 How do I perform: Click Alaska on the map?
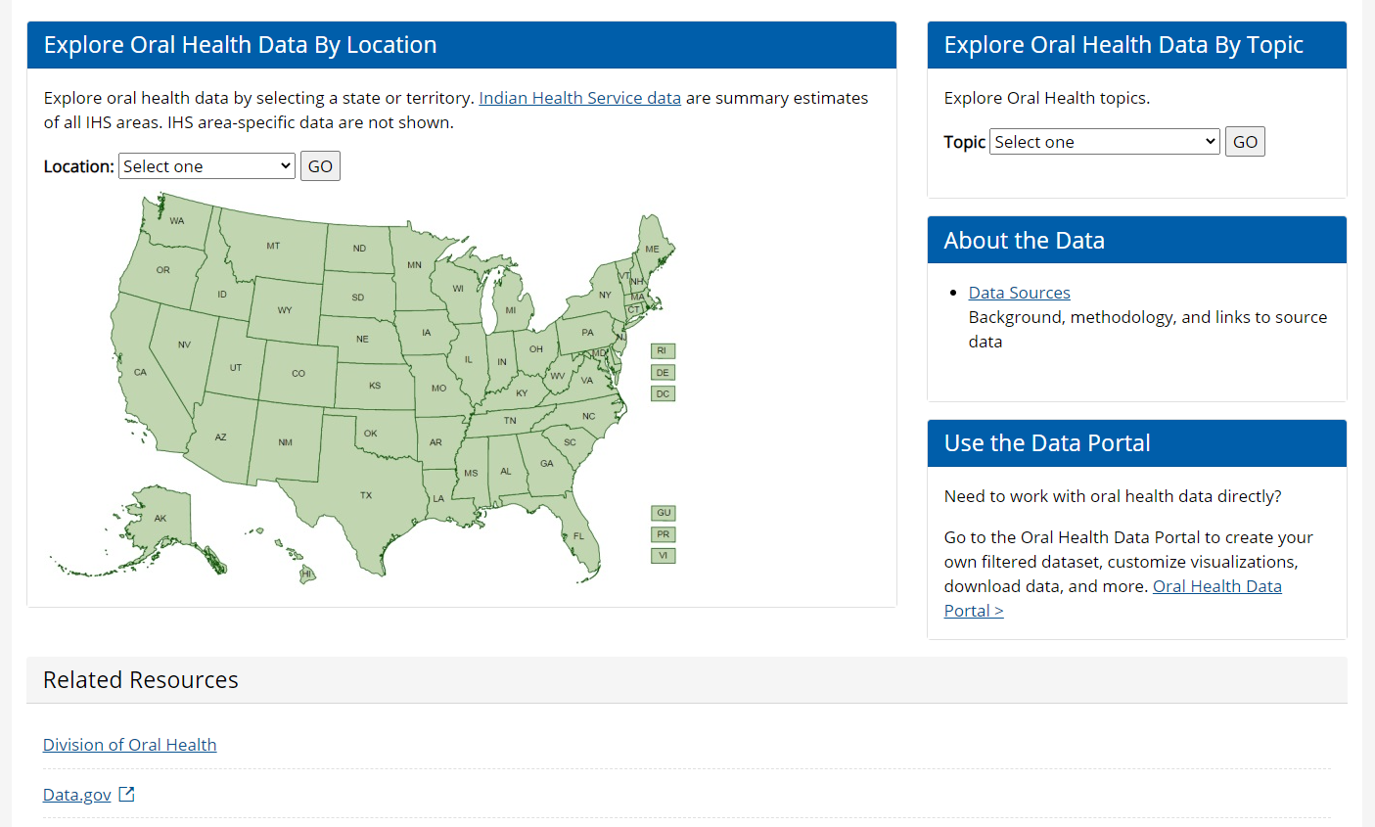160,518
